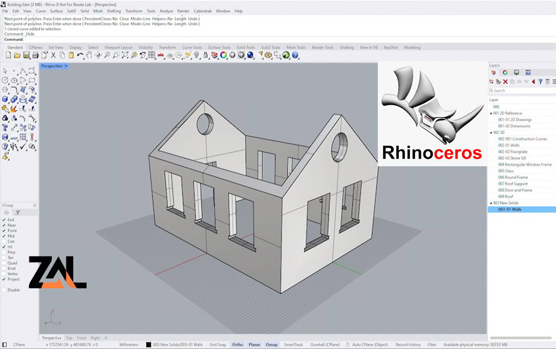Viewport: 556px width, 349px height.
Task: Click the red Delete layer icon
Action: [505, 82]
